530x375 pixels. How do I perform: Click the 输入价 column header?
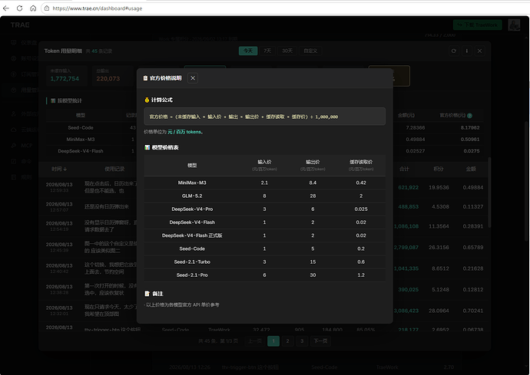point(264,165)
